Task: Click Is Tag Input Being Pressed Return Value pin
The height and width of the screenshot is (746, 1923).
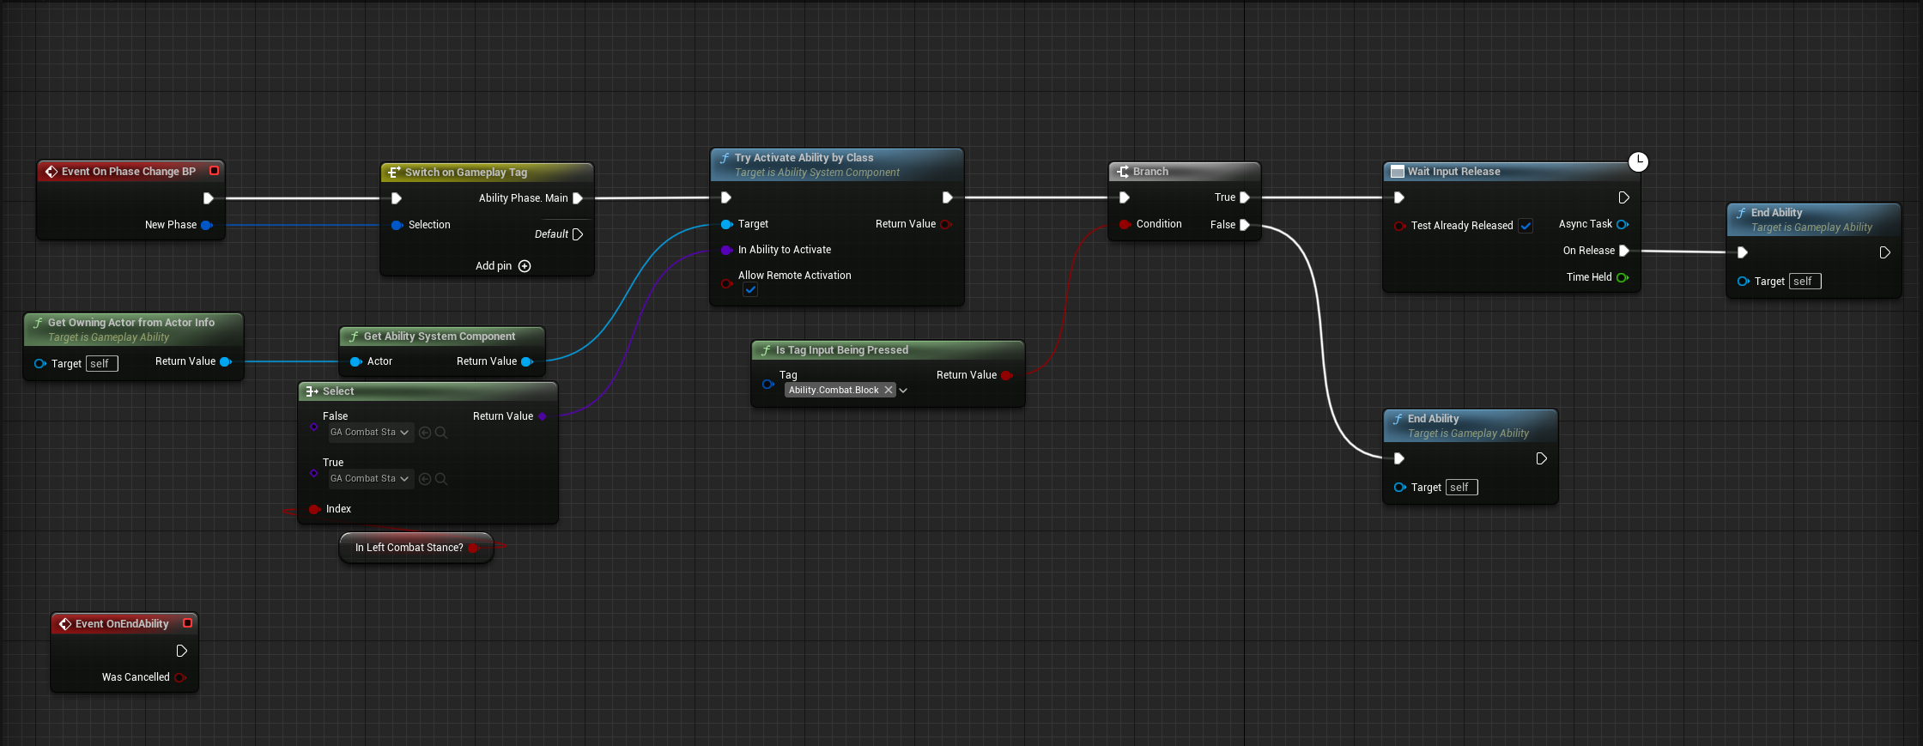Action: (1007, 375)
